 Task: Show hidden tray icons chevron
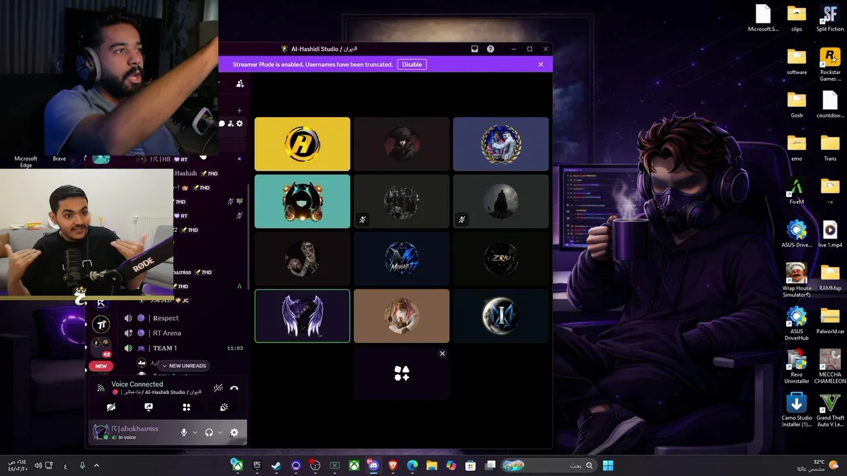click(x=97, y=465)
